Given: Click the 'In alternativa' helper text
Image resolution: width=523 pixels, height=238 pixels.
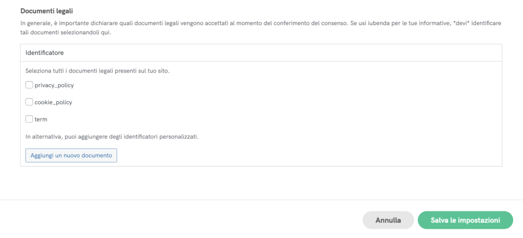Looking at the screenshot, I should pyautogui.click(x=111, y=137).
